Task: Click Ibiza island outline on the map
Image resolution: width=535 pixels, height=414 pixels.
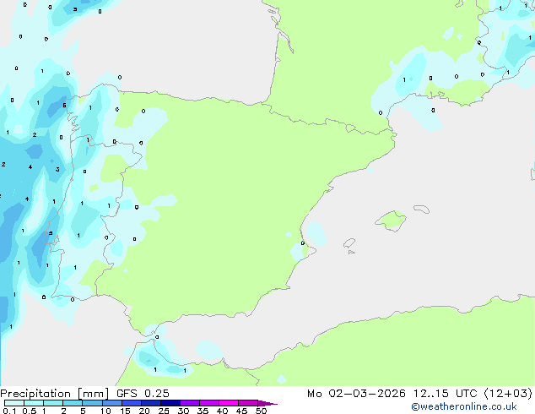Action: point(349,243)
